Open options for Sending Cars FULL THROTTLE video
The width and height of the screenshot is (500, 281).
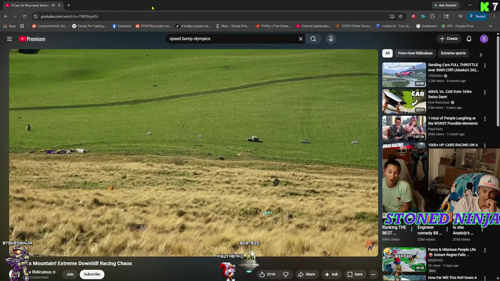(x=485, y=66)
